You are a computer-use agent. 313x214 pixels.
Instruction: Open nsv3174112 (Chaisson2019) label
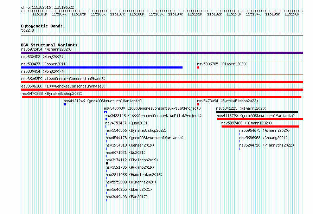[132, 160]
